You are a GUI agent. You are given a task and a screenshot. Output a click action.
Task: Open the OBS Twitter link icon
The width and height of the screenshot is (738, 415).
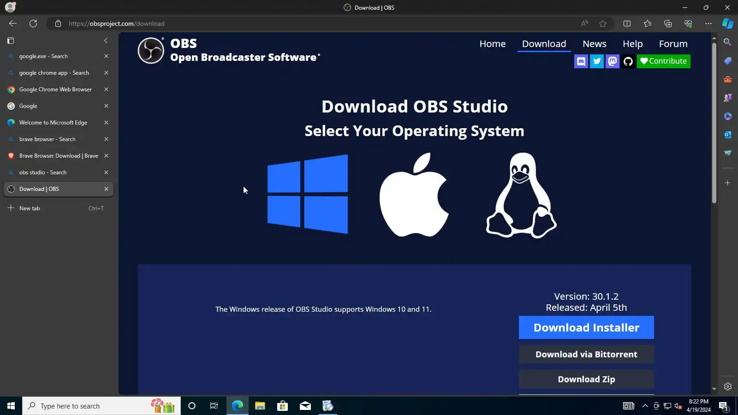[597, 61]
